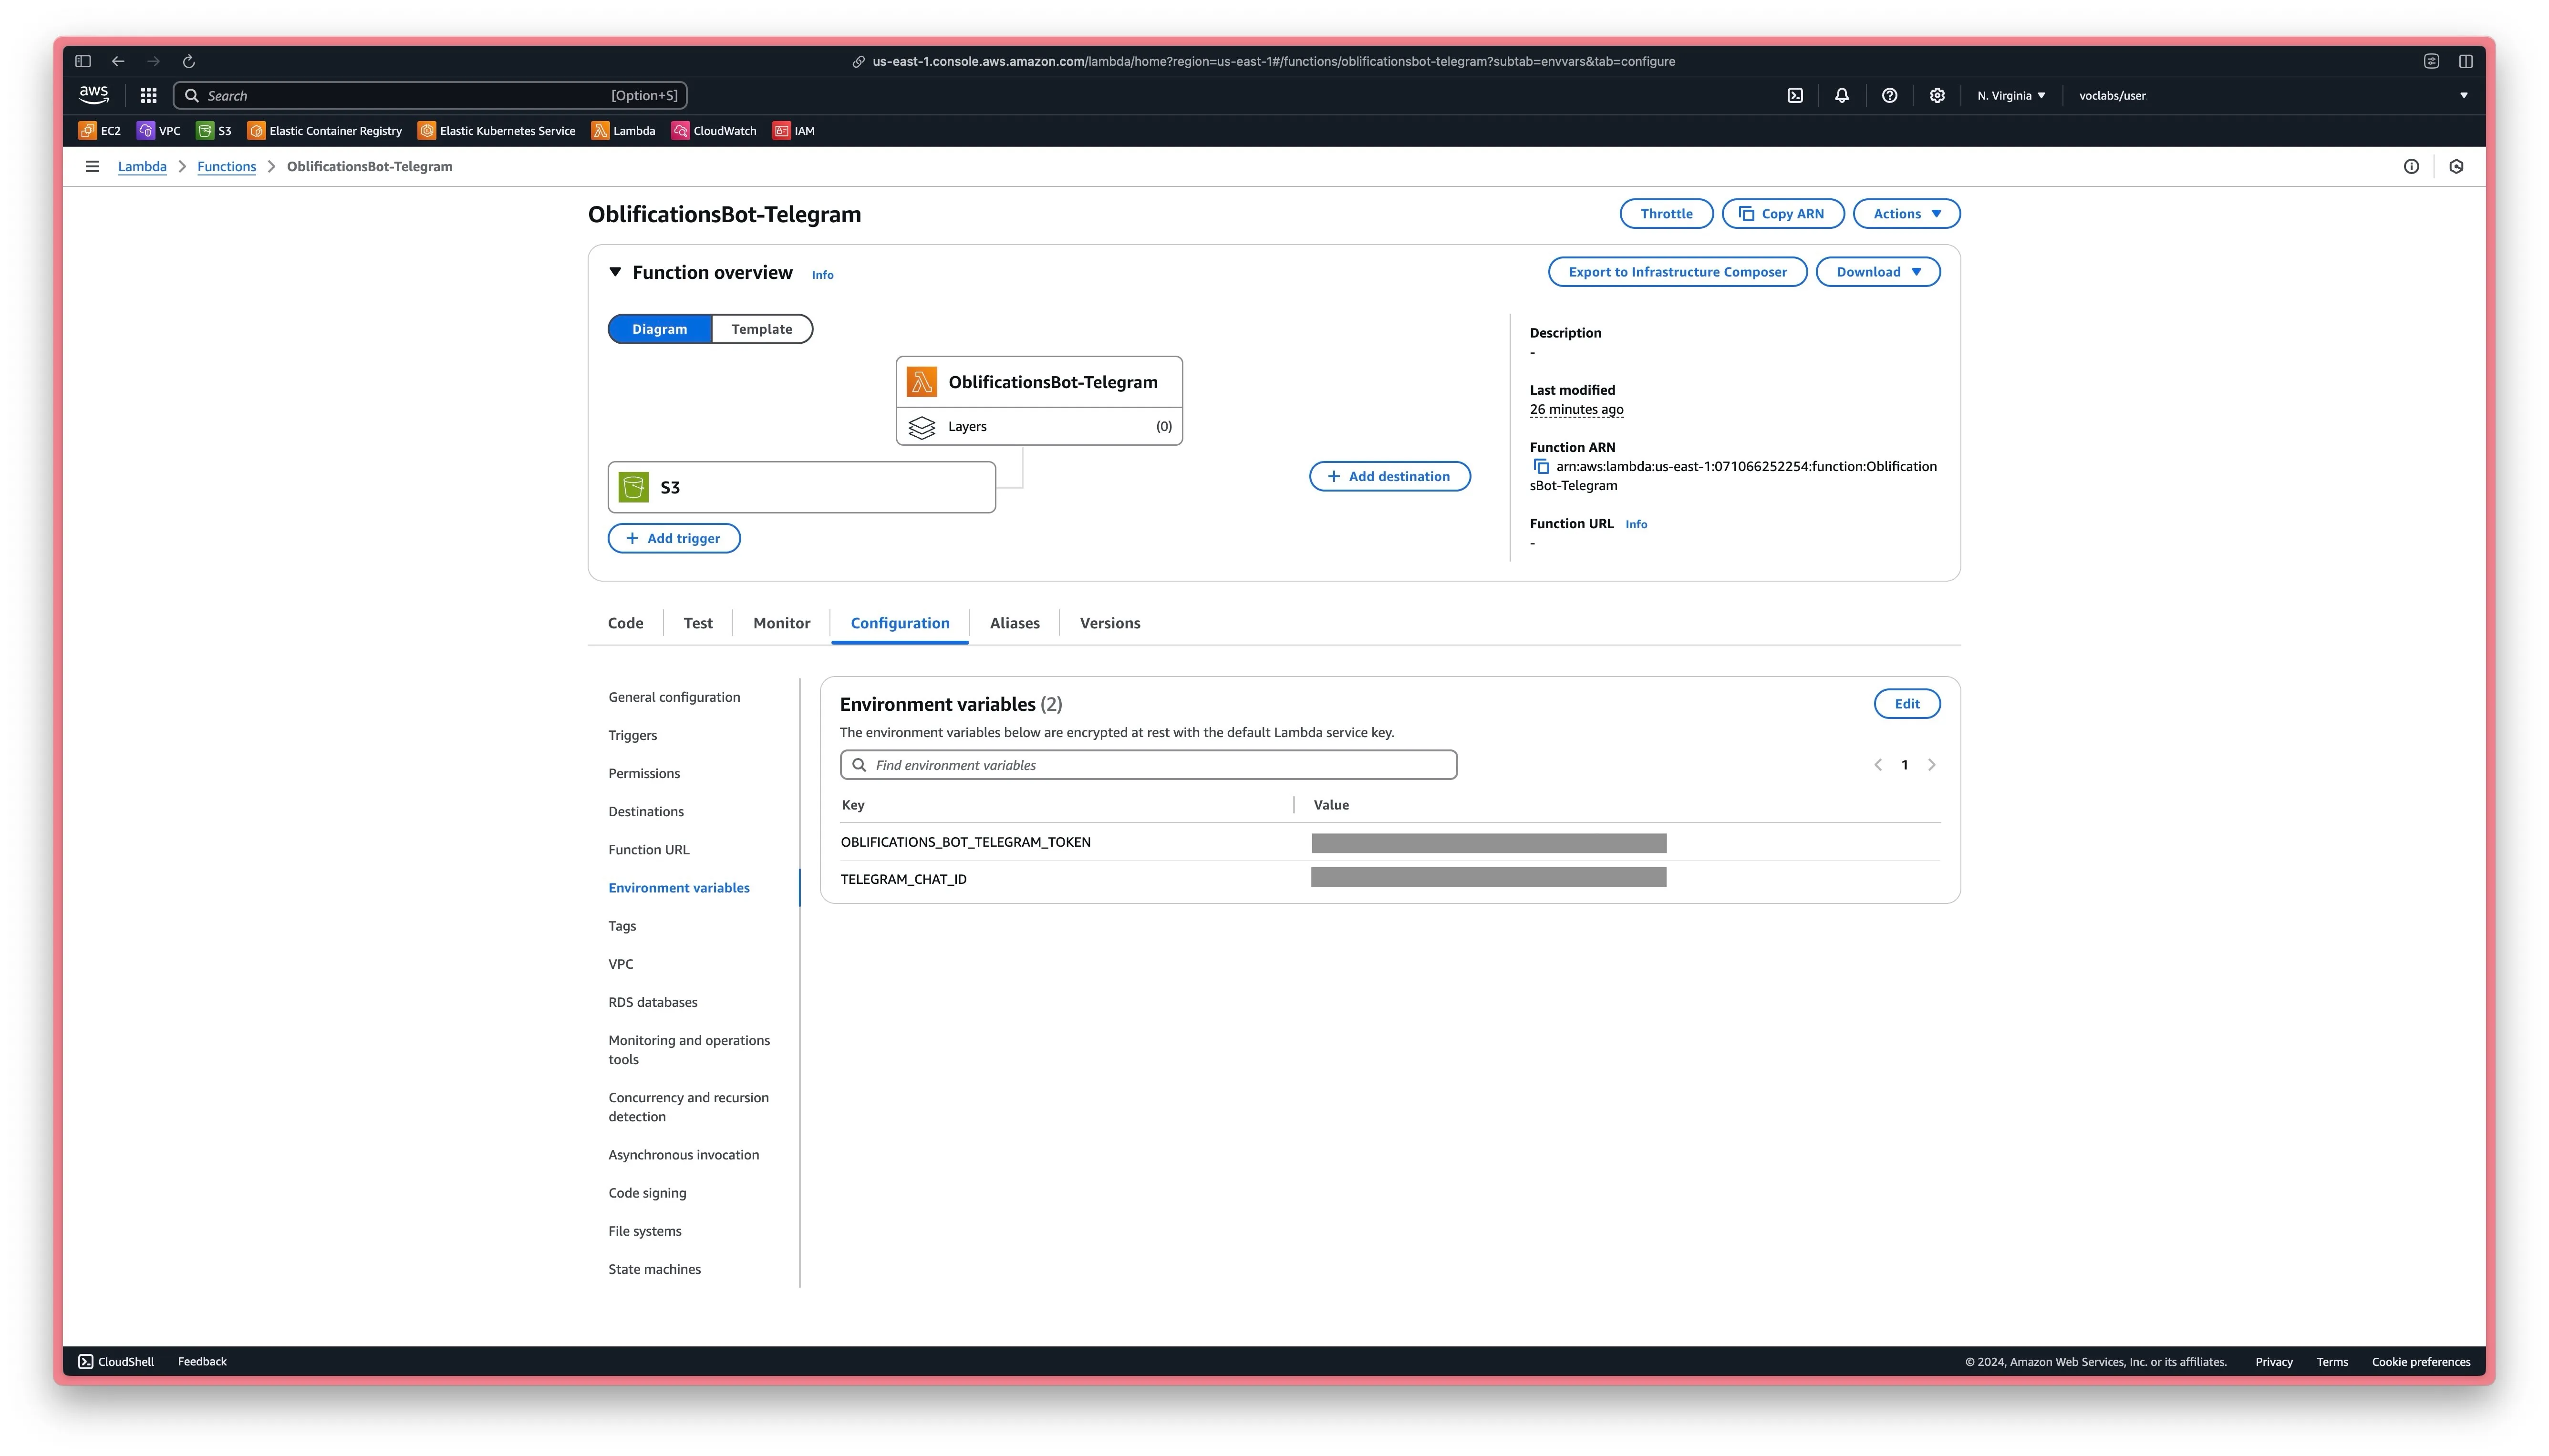Switch to Template view
Viewport: 2549px width, 1456px height.
(x=761, y=329)
